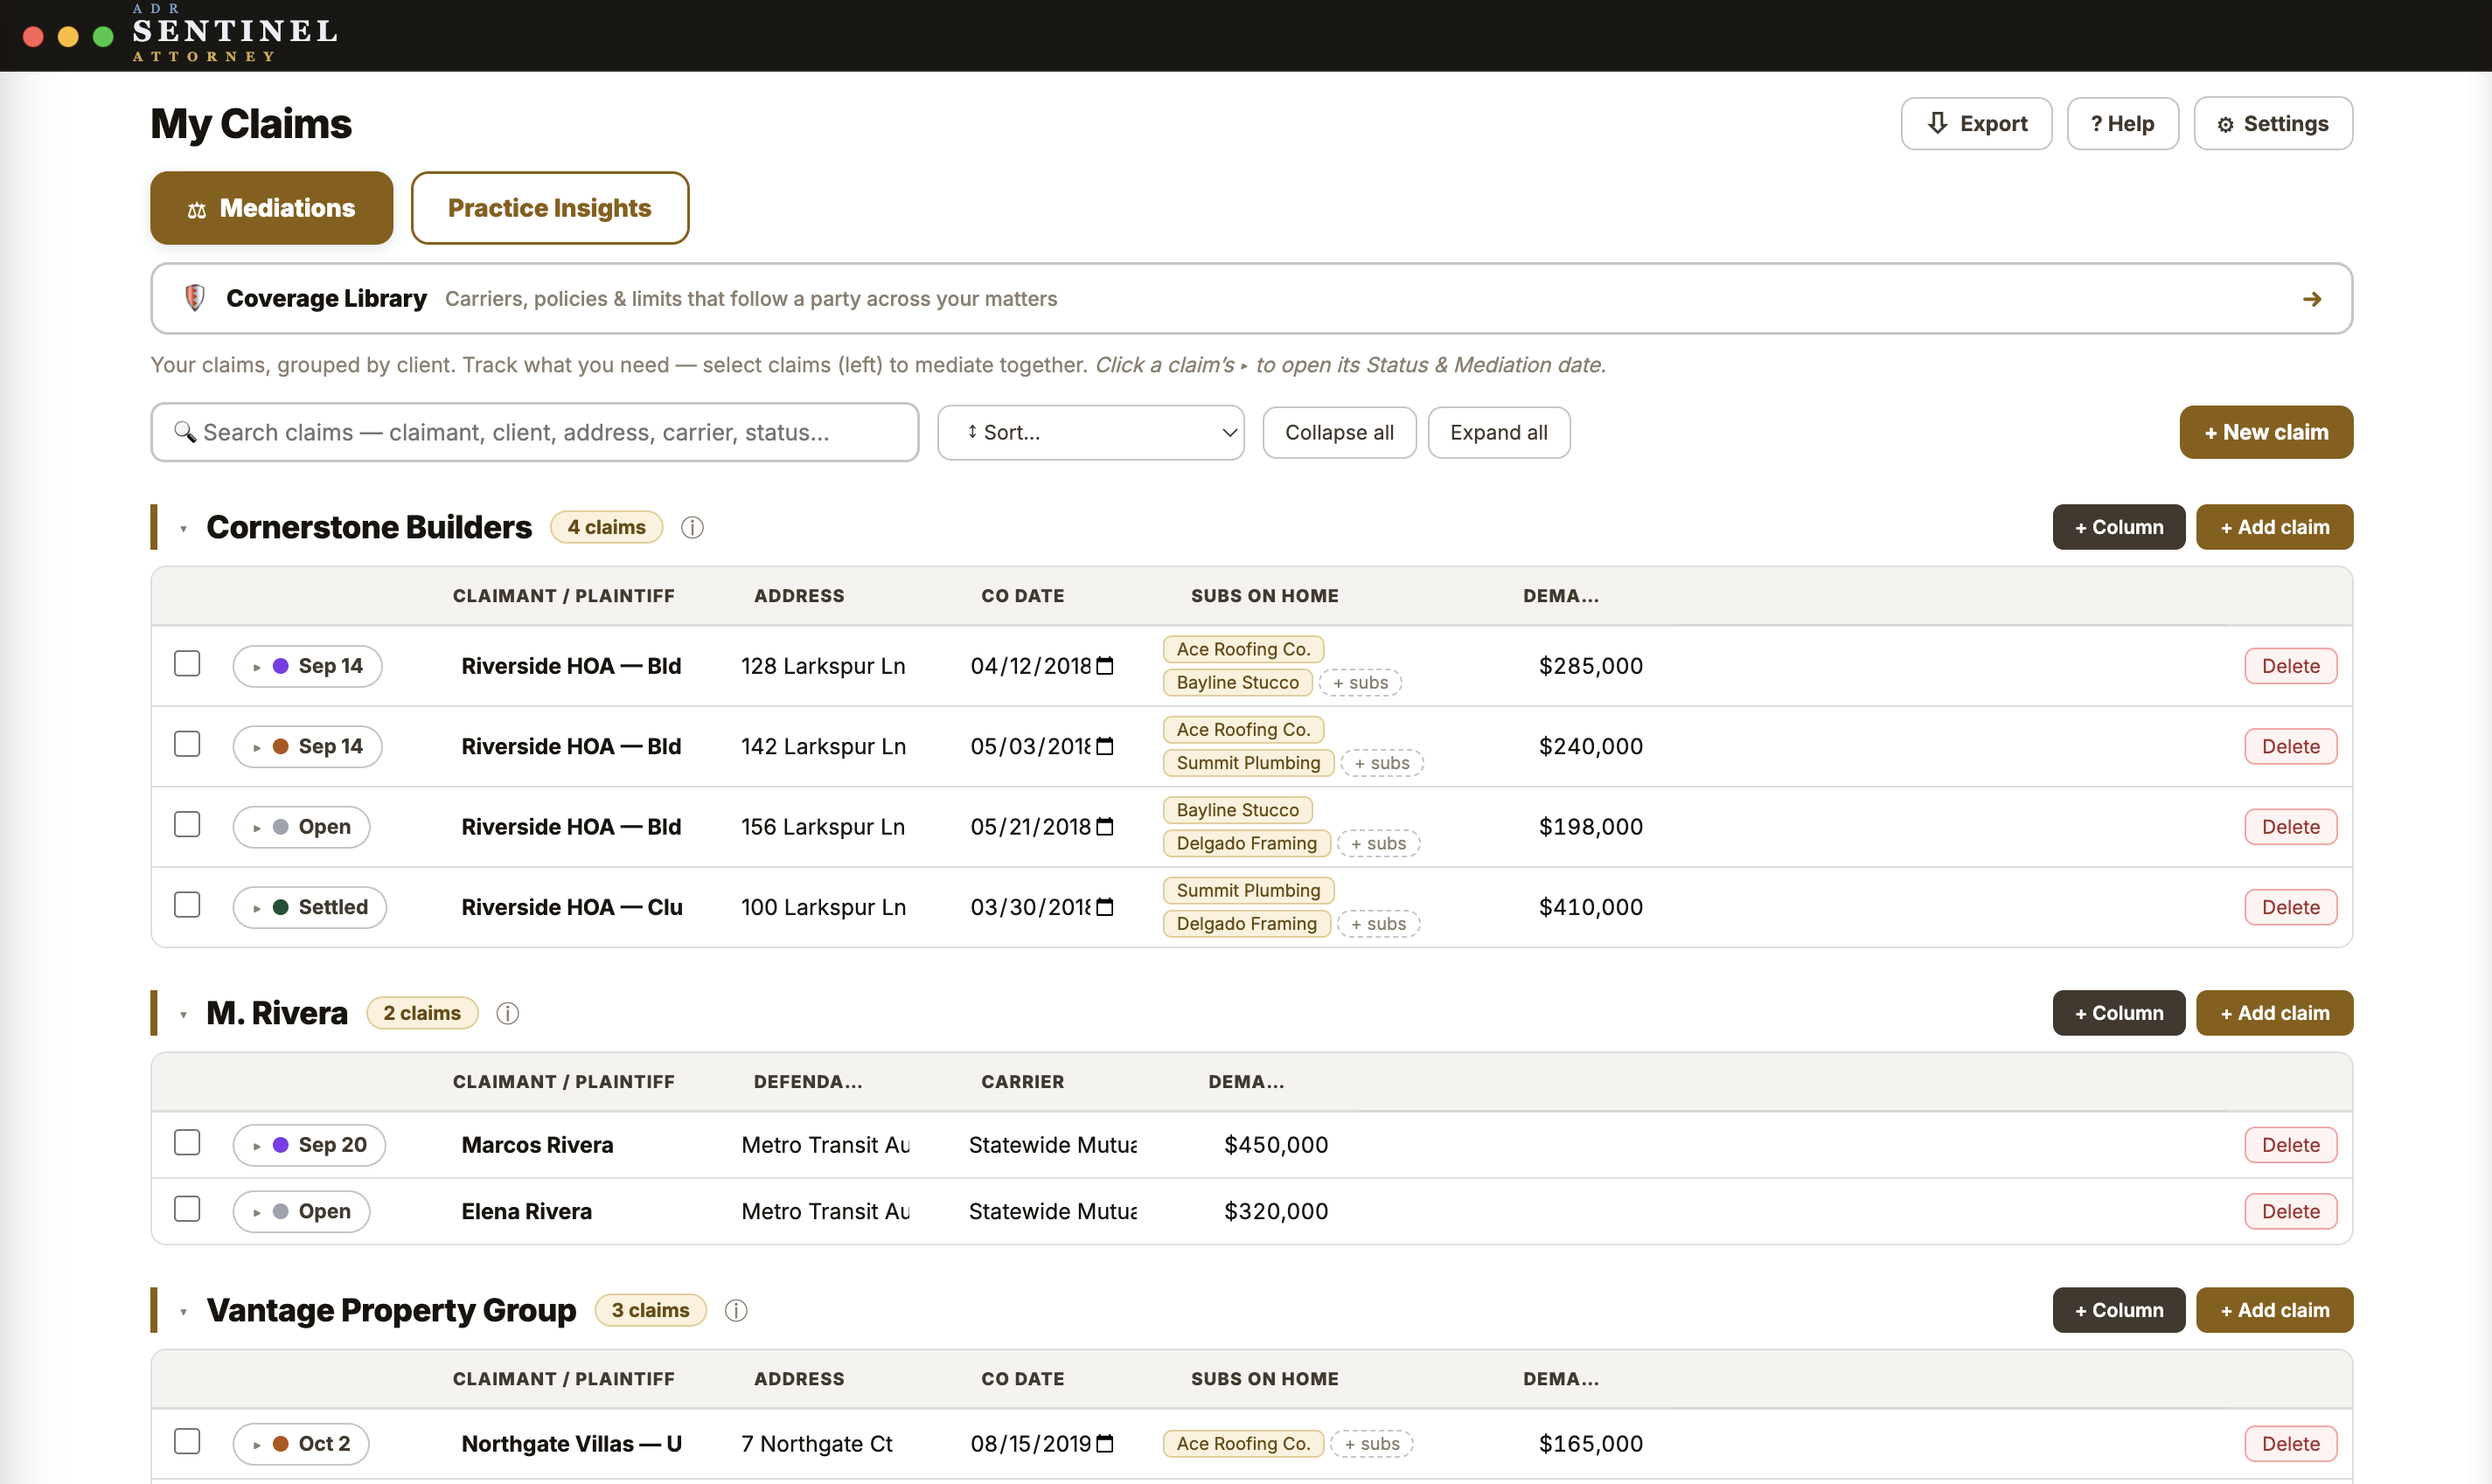The height and width of the screenshot is (1484, 2492).
Task: Open calendar picker for 142 Larkspur Ln date
Action: (x=1104, y=746)
